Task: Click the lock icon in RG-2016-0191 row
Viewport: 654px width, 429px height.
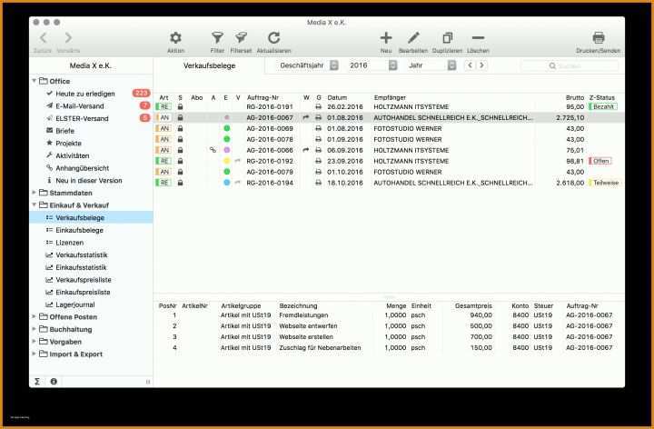Action: (180, 107)
